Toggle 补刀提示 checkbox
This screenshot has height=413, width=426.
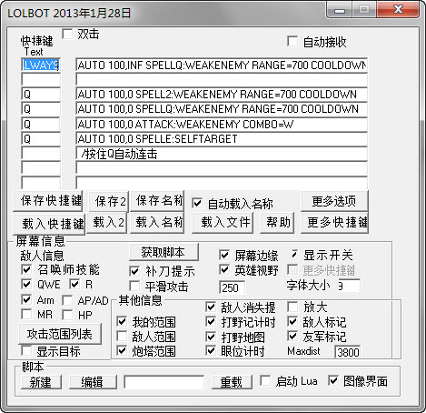point(134,271)
